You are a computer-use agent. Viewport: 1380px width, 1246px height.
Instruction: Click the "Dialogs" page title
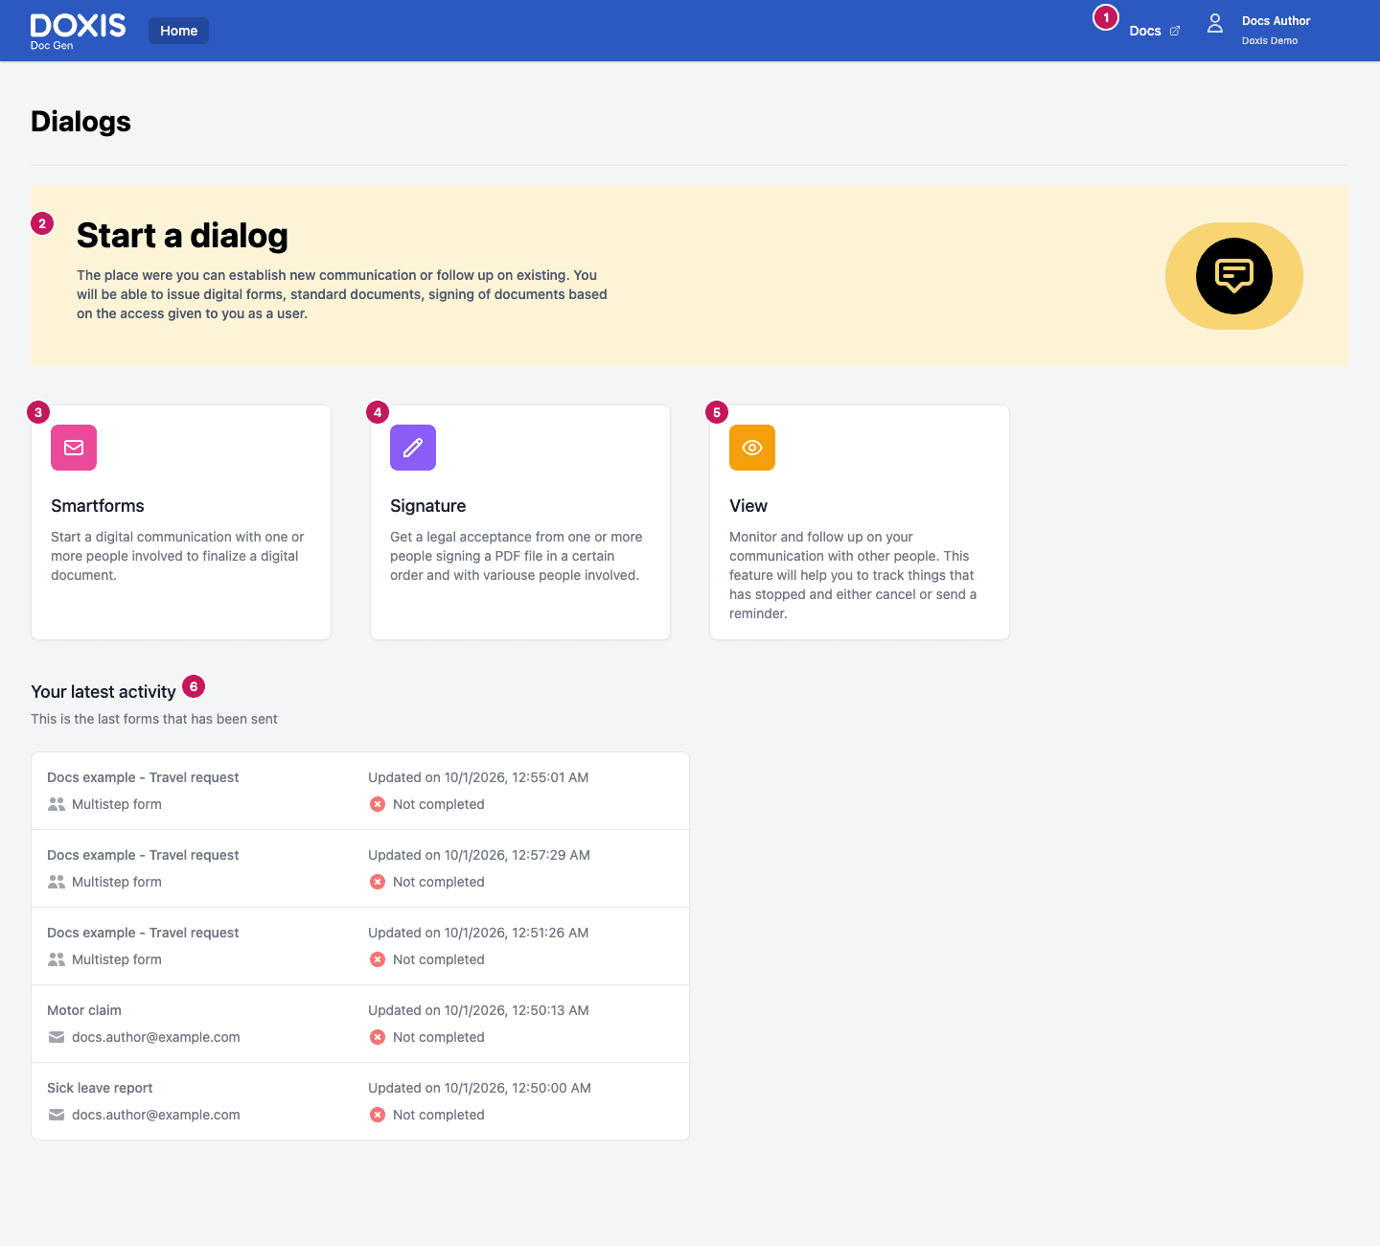(80, 122)
